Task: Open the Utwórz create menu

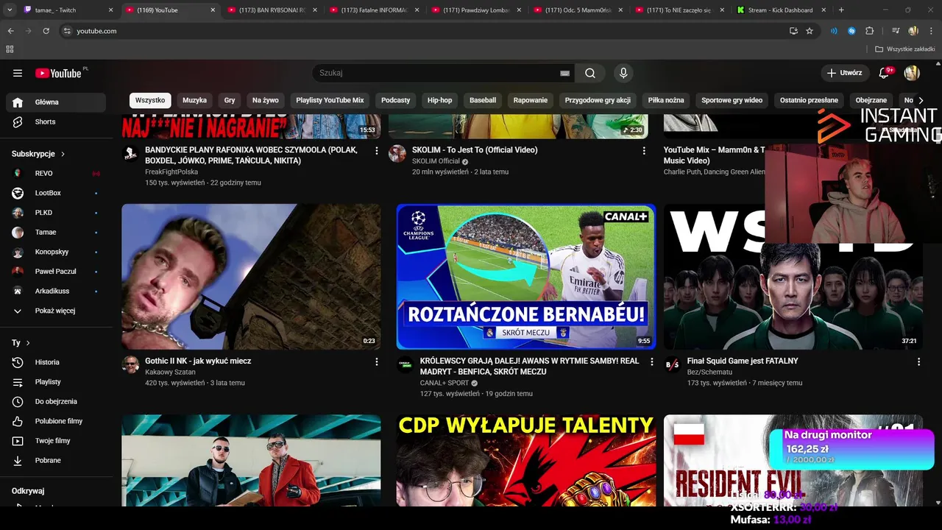Action: 844,73
